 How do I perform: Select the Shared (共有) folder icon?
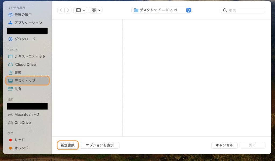point(10,89)
